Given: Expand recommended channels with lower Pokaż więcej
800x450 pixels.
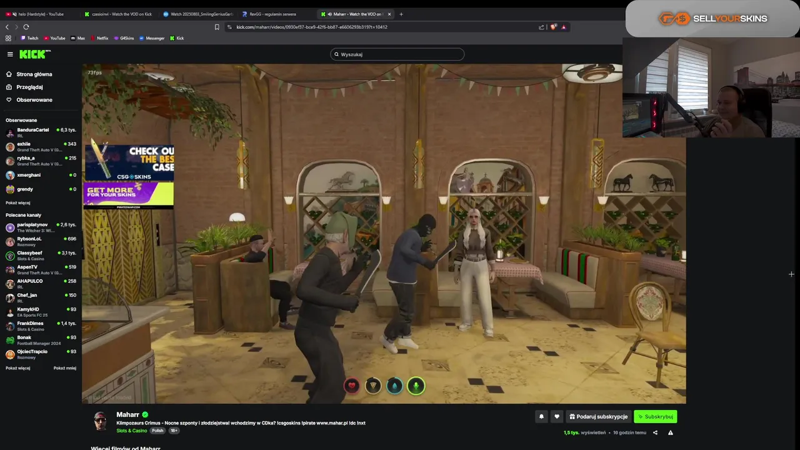Looking at the screenshot, I should [x=17, y=368].
